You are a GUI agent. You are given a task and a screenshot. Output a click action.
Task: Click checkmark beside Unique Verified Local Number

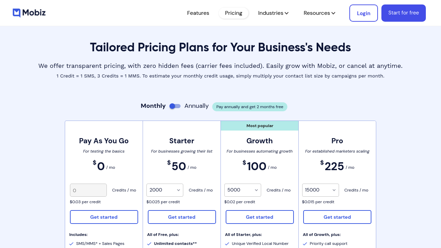(x=227, y=244)
